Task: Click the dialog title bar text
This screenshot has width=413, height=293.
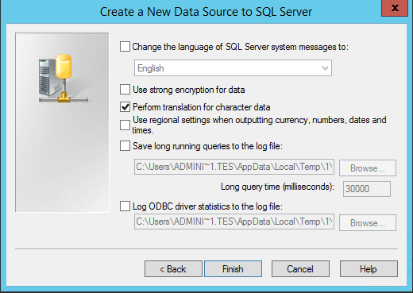Action: pyautogui.click(x=206, y=12)
